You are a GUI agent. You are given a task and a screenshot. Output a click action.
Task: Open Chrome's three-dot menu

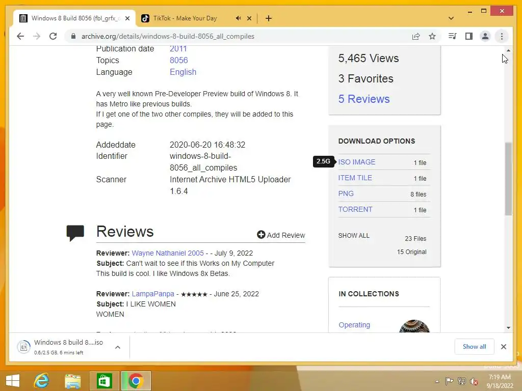(502, 36)
